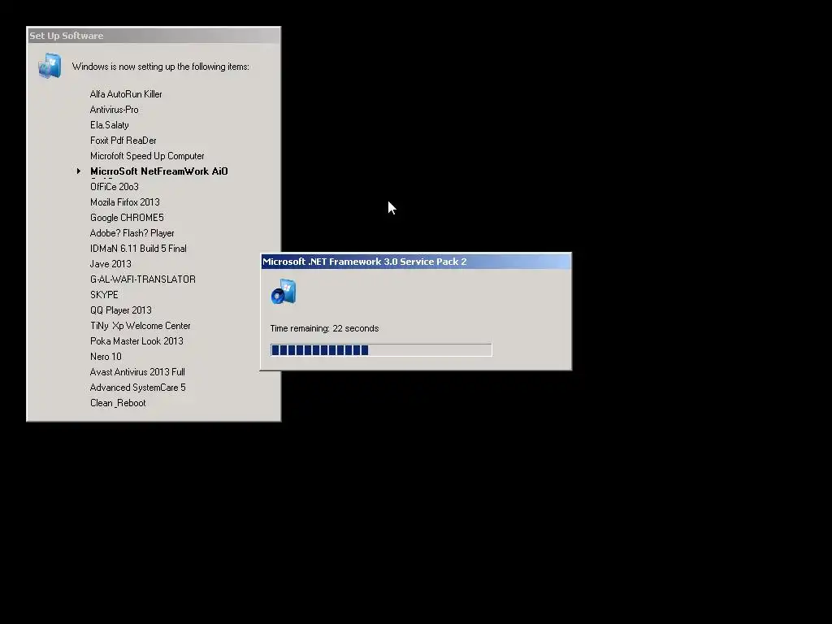832x624 pixels.
Task: Select the "Antivirus-Pro" item
Action: click(x=114, y=110)
